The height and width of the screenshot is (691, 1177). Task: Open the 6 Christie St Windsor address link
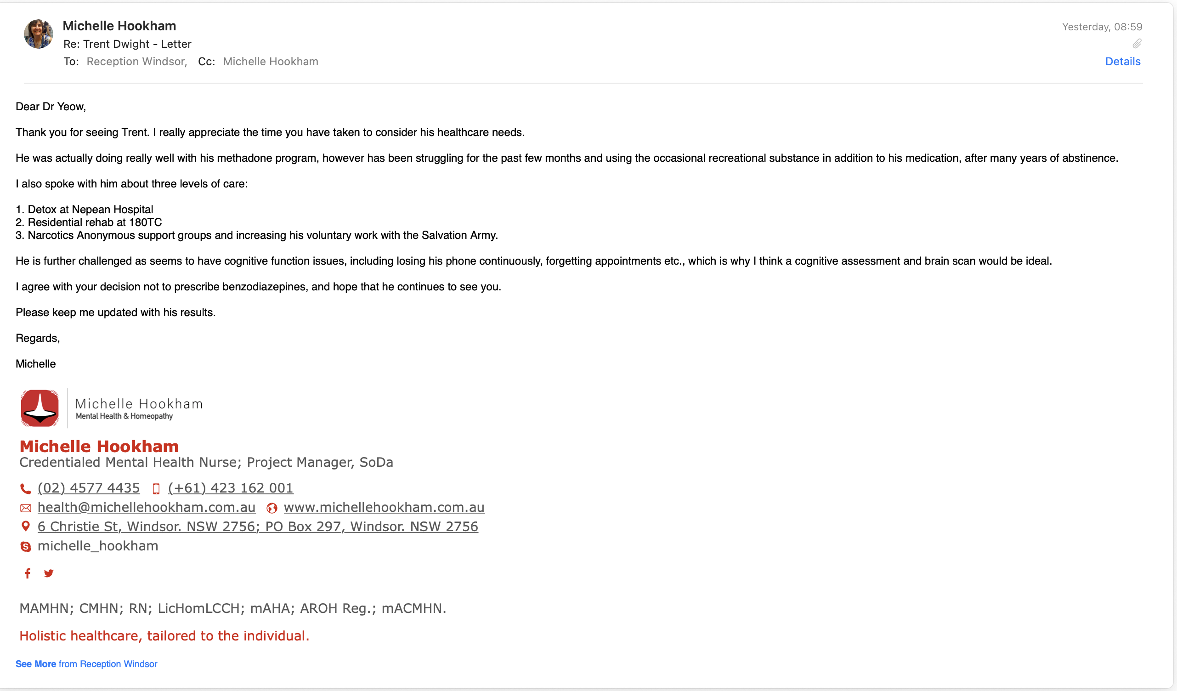pyautogui.click(x=258, y=527)
